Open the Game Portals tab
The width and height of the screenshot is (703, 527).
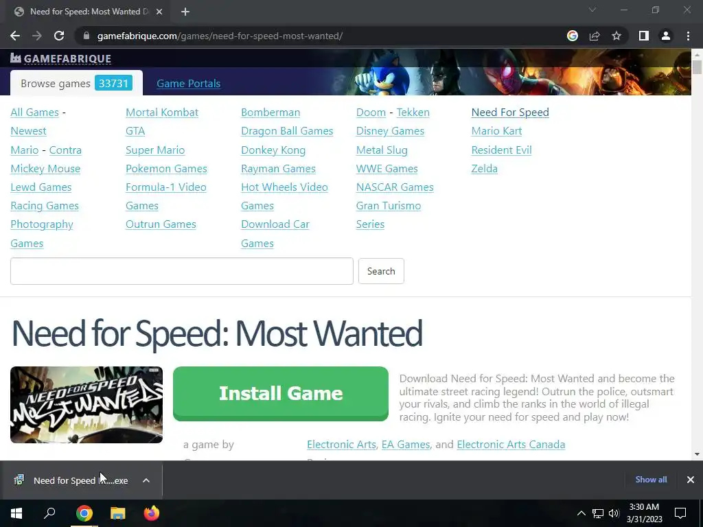point(188,83)
